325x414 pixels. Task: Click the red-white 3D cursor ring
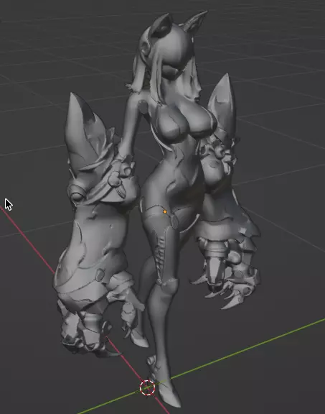[x=147, y=387]
